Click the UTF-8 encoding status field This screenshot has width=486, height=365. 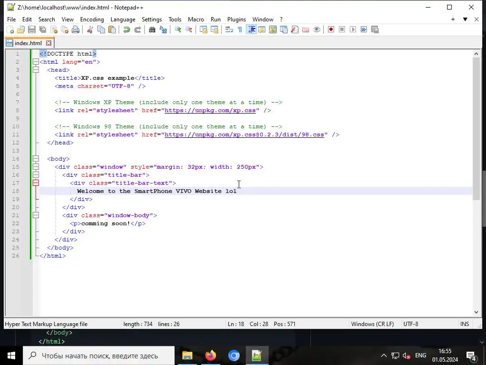pos(411,324)
